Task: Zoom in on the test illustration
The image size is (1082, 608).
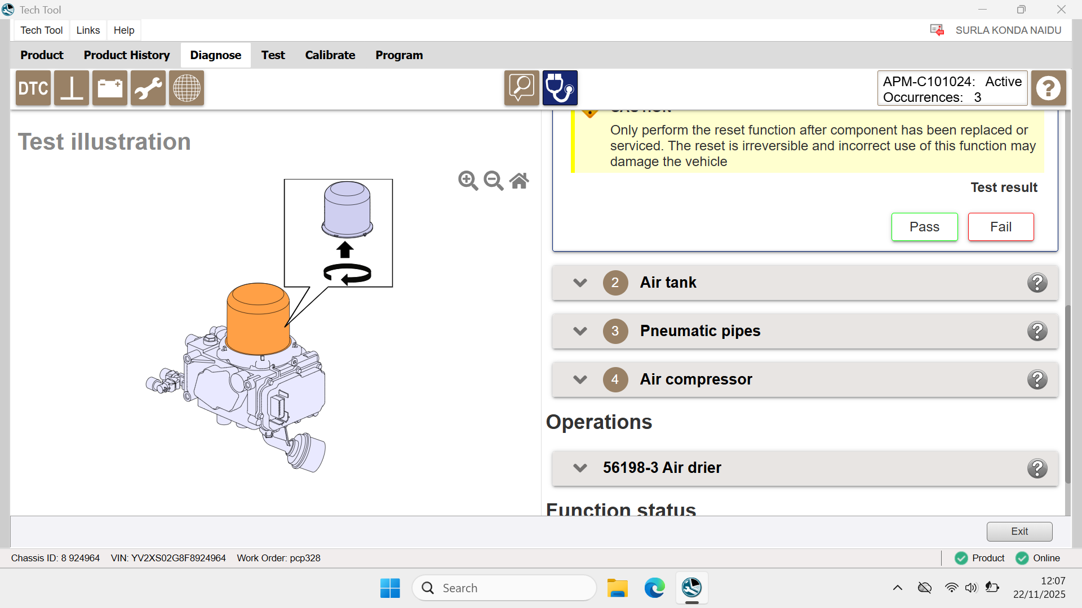Action: [468, 181]
